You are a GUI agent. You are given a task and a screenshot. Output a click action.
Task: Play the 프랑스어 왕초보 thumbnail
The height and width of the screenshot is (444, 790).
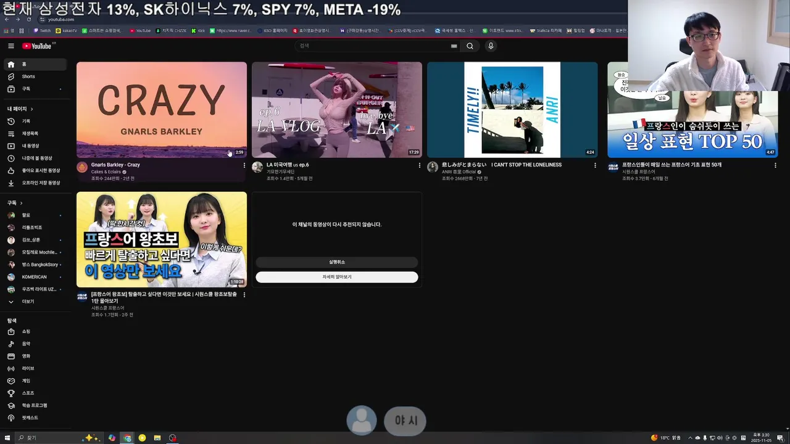pyautogui.click(x=162, y=239)
